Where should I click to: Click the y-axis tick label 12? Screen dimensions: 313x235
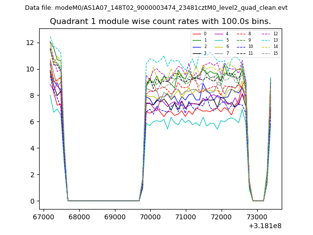(x=30, y=43)
